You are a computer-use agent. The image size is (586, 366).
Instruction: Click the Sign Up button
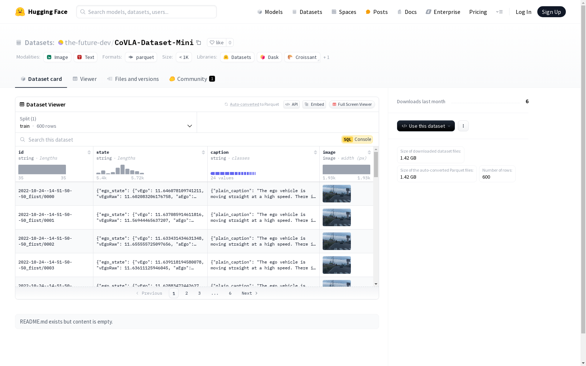point(551,12)
